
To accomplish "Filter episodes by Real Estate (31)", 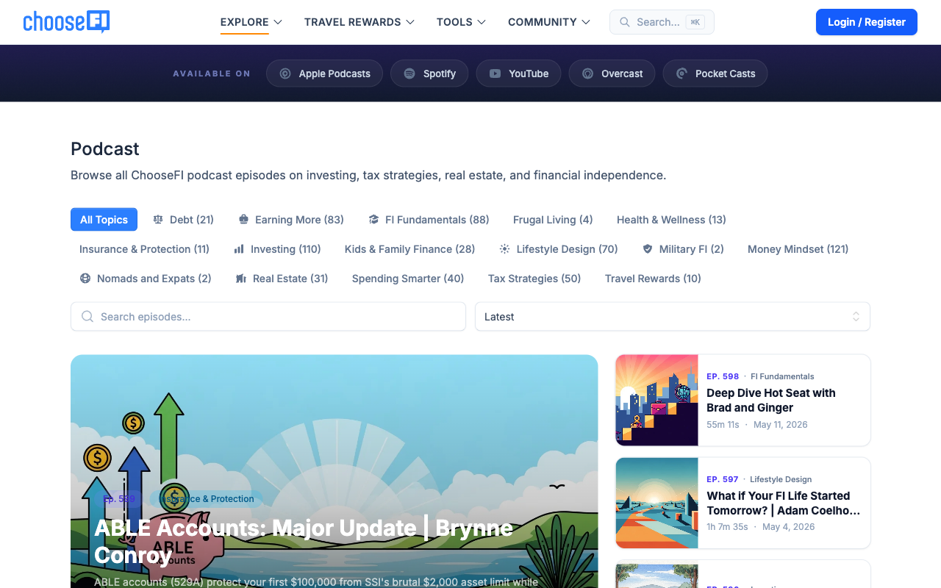I will (282, 279).
